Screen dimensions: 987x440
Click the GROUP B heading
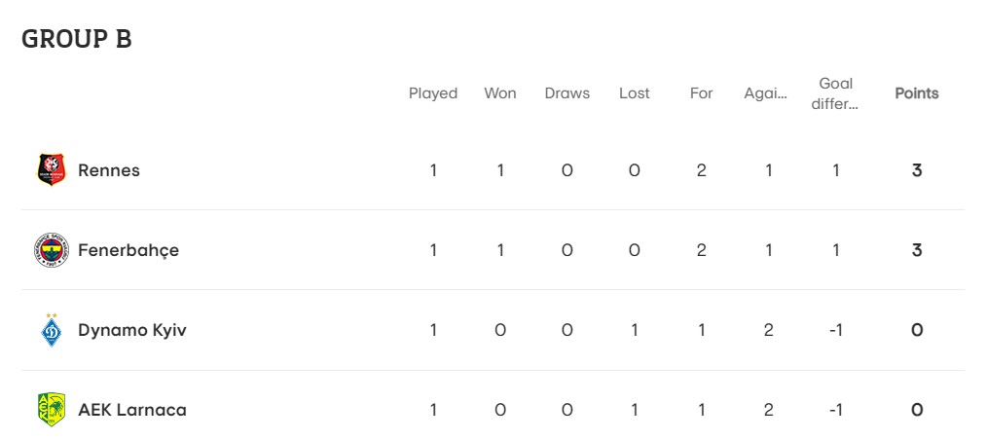coord(77,39)
